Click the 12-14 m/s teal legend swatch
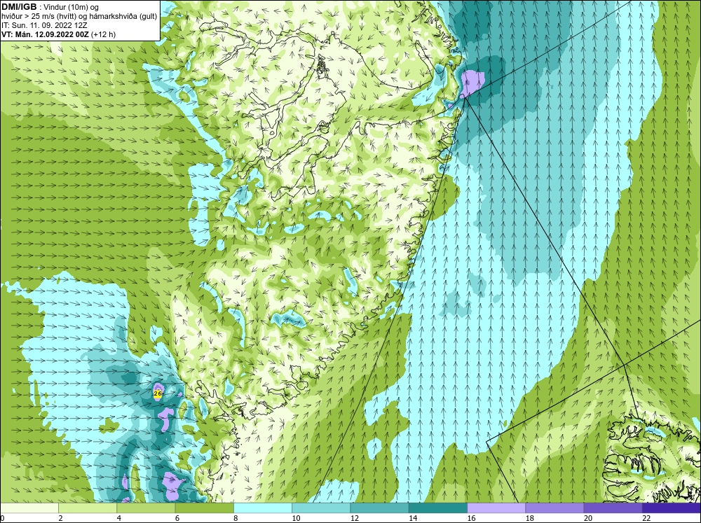 point(379,508)
